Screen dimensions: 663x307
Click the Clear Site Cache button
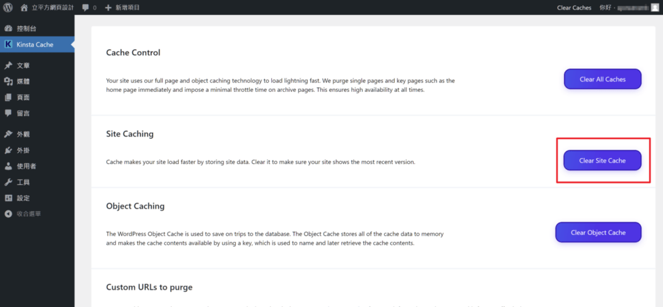pos(603,160)
